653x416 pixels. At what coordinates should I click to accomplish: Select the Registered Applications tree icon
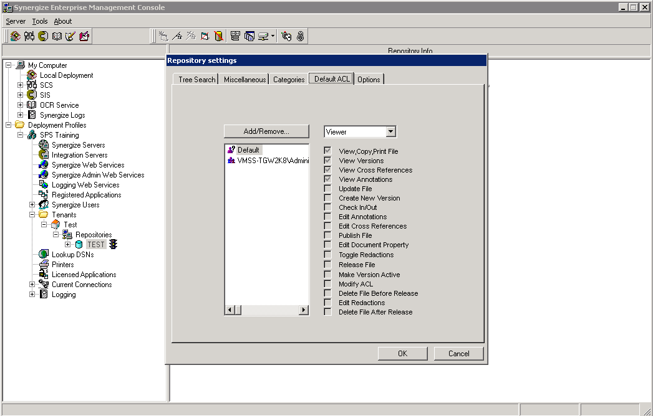click(43, 195)
